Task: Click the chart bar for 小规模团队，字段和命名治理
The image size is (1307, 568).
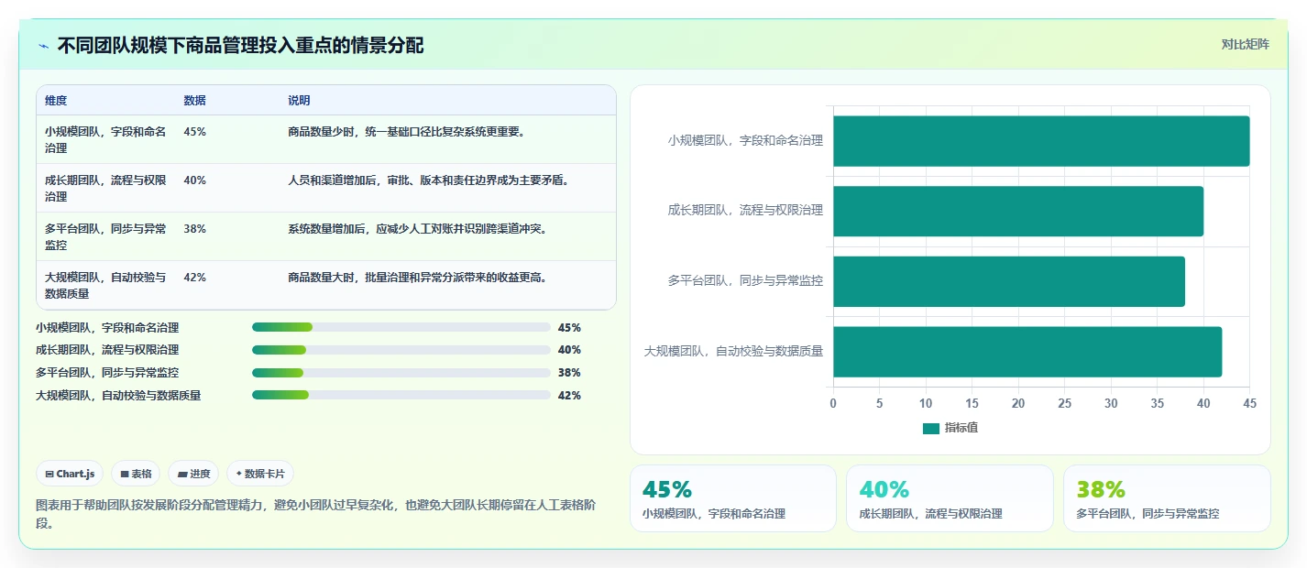Action: (x=1041, y=141)
